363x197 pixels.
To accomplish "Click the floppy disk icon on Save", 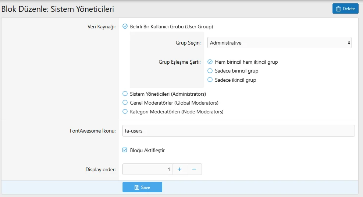I will 137,187.
